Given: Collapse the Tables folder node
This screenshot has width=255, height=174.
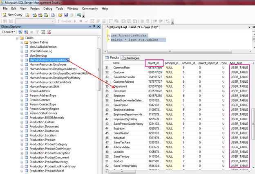Looking at the screenshot, I should [16, 38].
